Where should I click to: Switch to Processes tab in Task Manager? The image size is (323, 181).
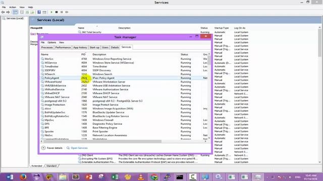coord(47,47)
